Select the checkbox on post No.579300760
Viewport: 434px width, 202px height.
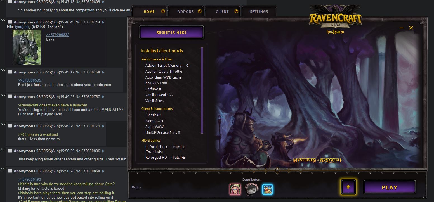point(10,72)
